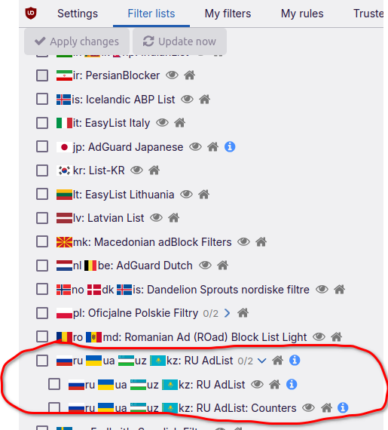Visit home page of List-KR
Screen dimensions: 388x430
154,170
